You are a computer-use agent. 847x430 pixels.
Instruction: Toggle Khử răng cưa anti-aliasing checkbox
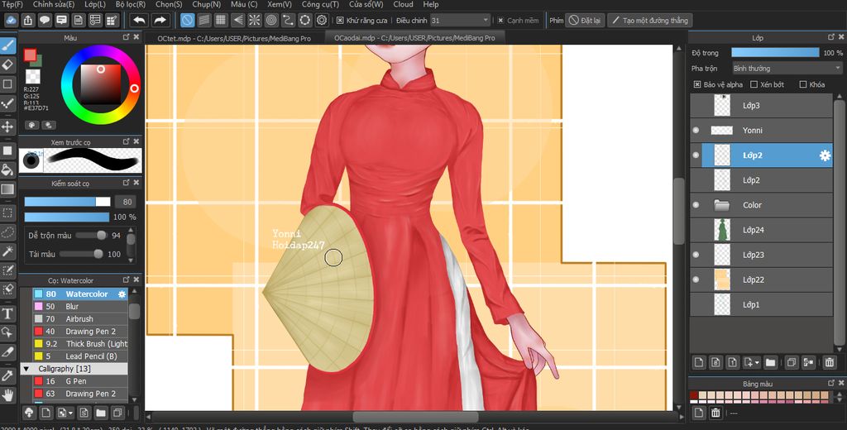coord(340,21)
